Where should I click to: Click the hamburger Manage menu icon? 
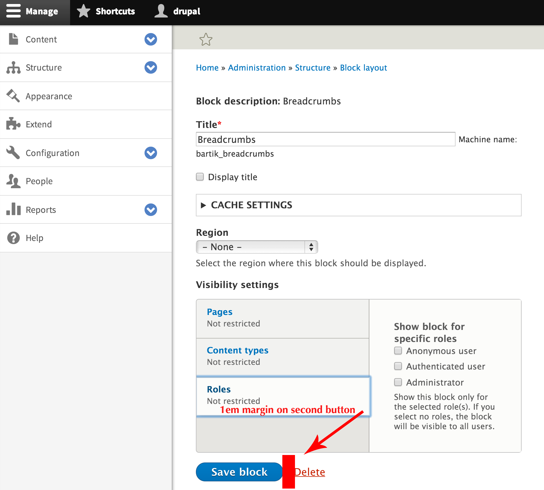[13, 11]
